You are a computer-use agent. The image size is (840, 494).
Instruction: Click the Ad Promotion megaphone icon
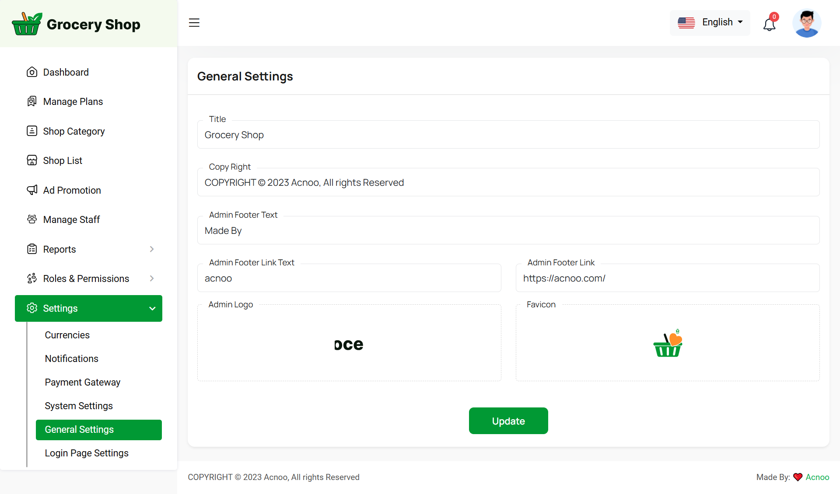pos(32,190)
